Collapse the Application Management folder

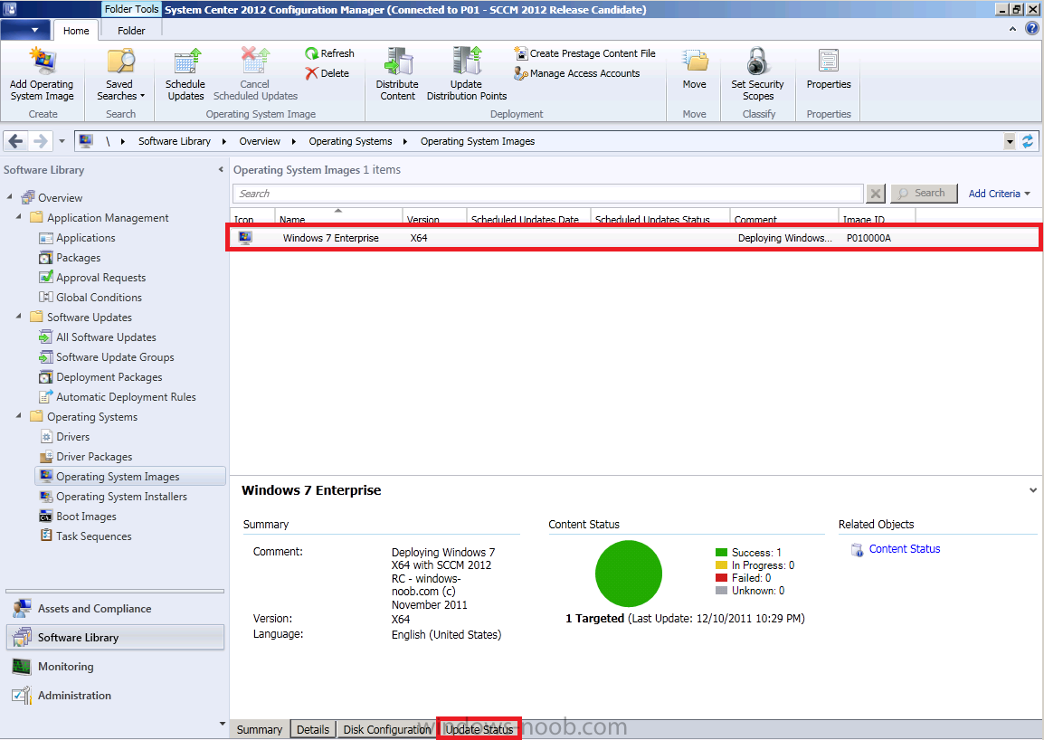click(x=19, y=217)
